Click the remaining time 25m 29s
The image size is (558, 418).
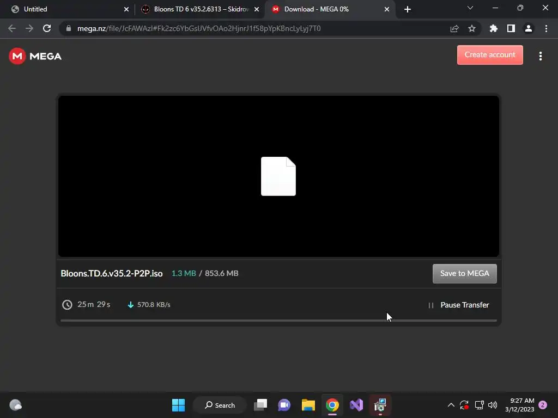click(x=94, y=304)
